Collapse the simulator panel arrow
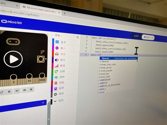The height and width of the screenshot is (125, 167). click(x=49, y=119)
